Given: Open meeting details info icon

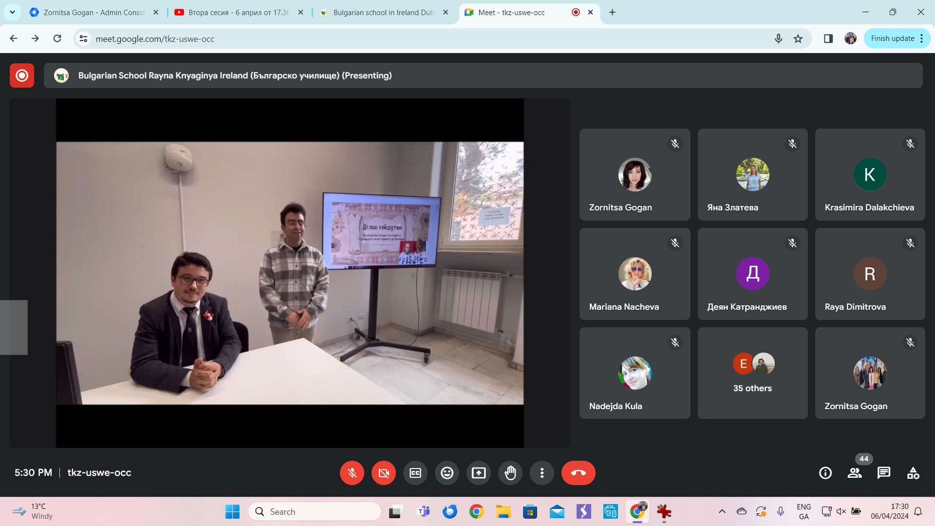Looking at the screenshot, I should [825, 473].
